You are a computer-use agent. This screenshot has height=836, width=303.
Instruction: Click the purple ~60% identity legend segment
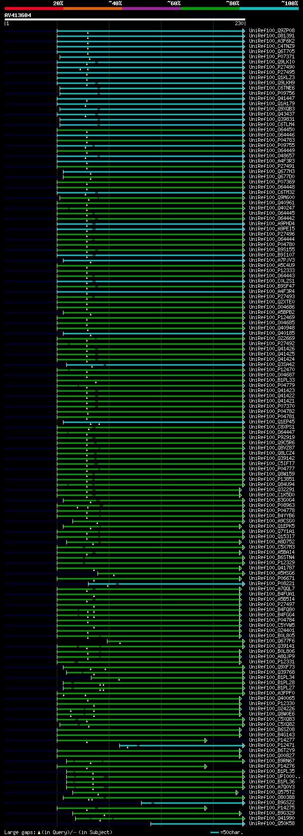point(151,9)
